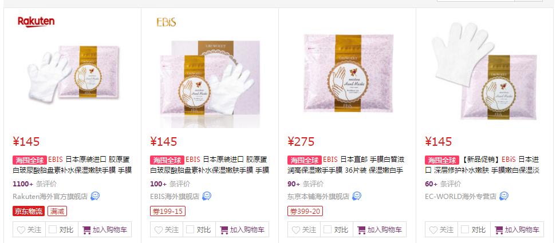Claim the 券199-15 coupon tag
The width and height of the screenshot is (560, 243).
click(168, 211)
